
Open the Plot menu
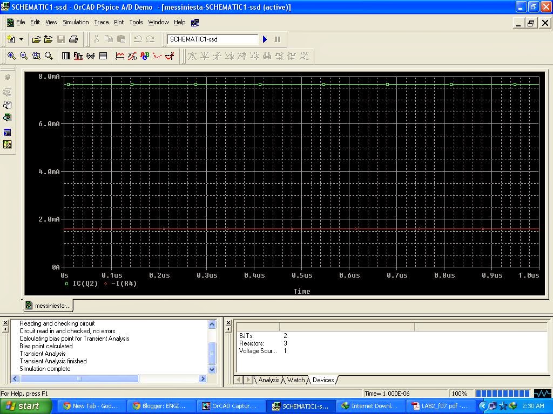coord(119,22)
